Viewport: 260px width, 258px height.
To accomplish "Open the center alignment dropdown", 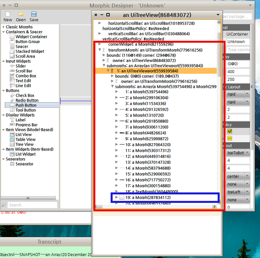I will [x=238, y=176].
